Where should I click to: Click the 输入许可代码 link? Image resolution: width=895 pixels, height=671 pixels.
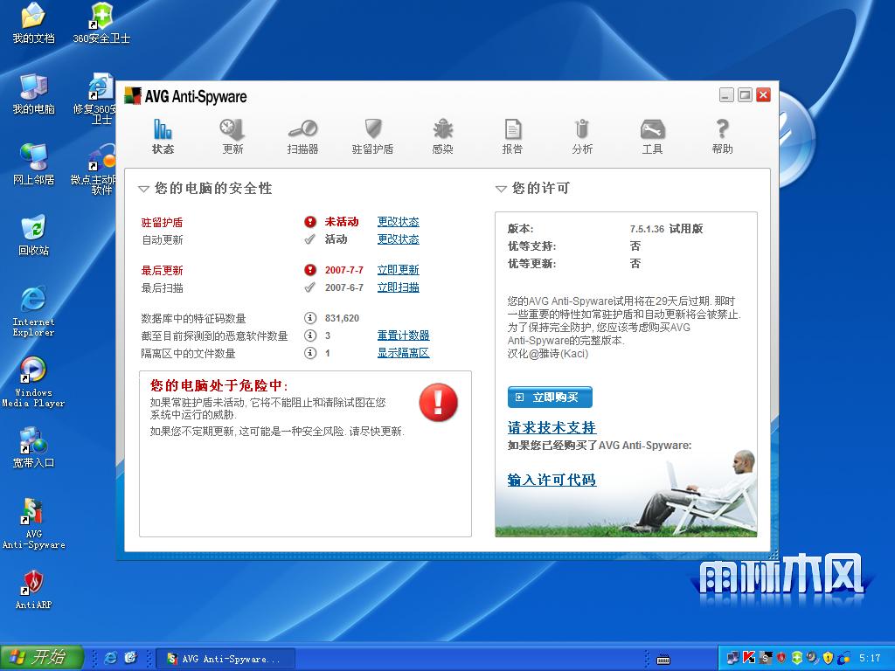tap(552, 480)
